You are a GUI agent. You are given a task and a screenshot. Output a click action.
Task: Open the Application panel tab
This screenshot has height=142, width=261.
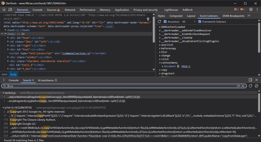point(122,10)
